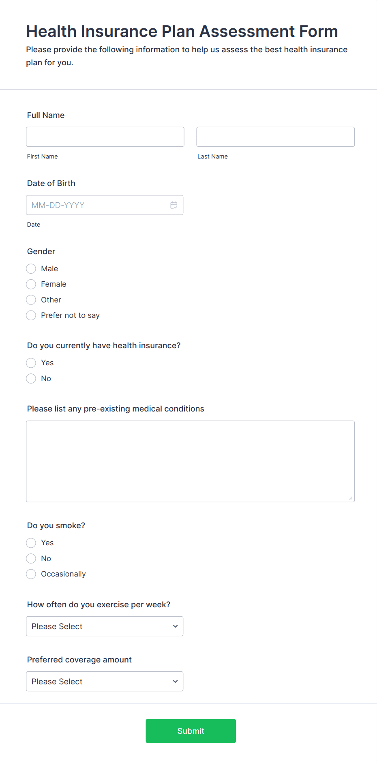
Task: Choose Other for gender
Action: point(31,300)
